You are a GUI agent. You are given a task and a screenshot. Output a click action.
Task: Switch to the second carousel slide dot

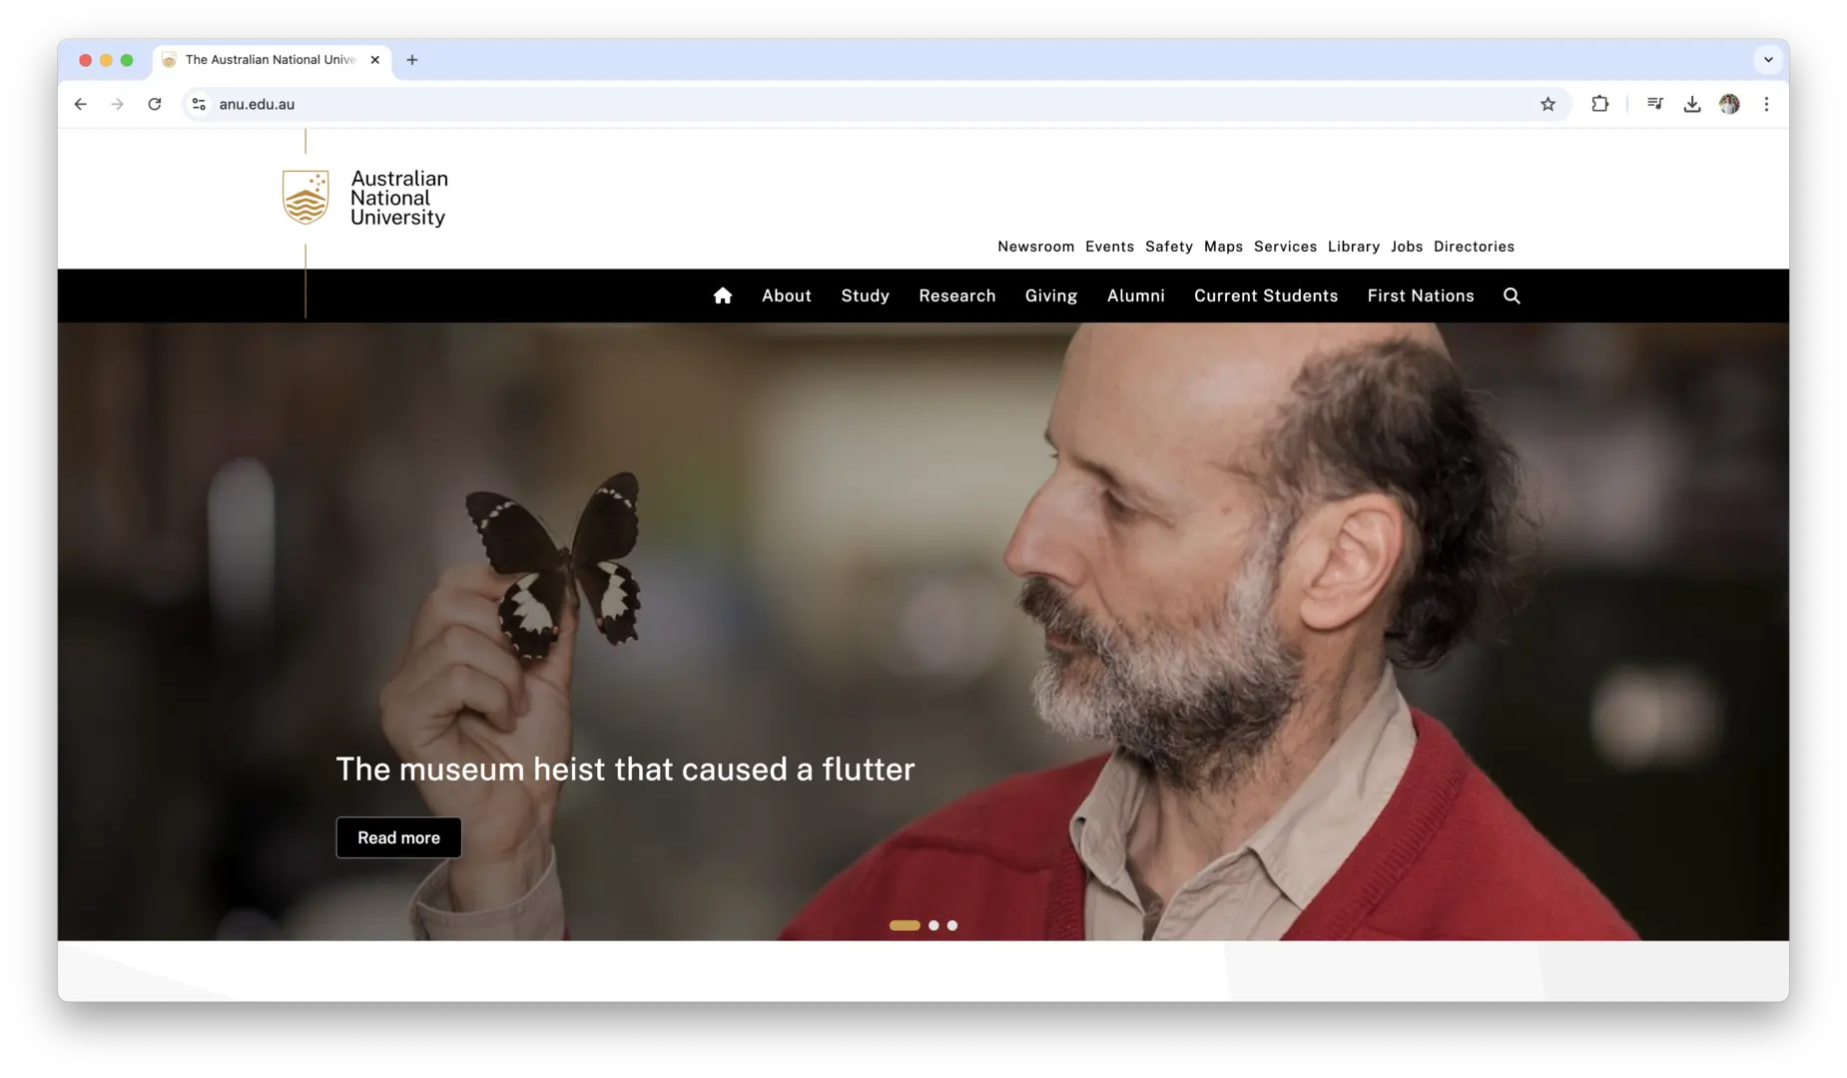933,925
